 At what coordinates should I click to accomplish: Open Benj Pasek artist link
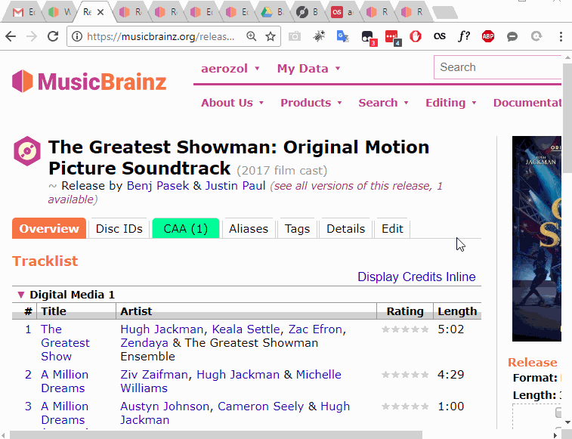click(x=158, y=186)
